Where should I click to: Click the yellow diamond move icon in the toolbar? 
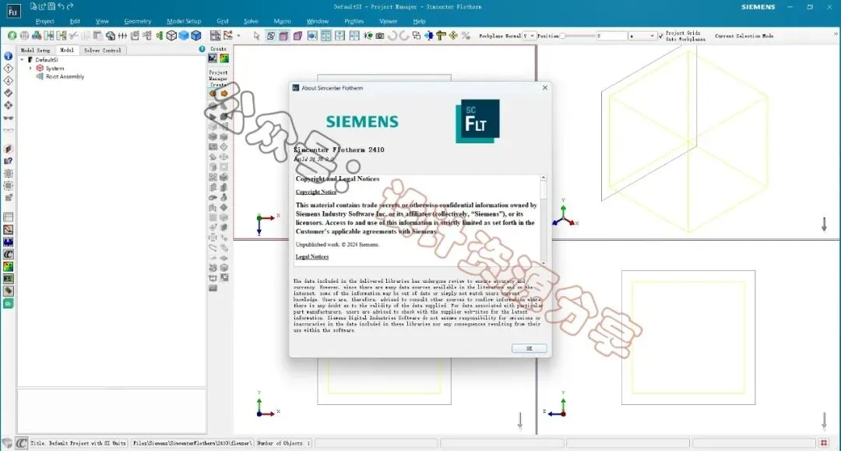[453, 36]
